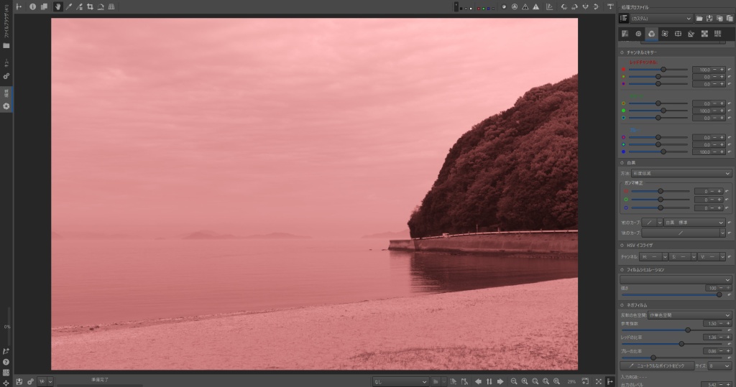
Task: Select the Hand navigation tool
Action: 57,6
